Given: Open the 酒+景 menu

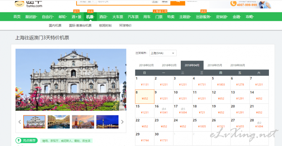Looking at the screenshot, I should pos(76,17).
